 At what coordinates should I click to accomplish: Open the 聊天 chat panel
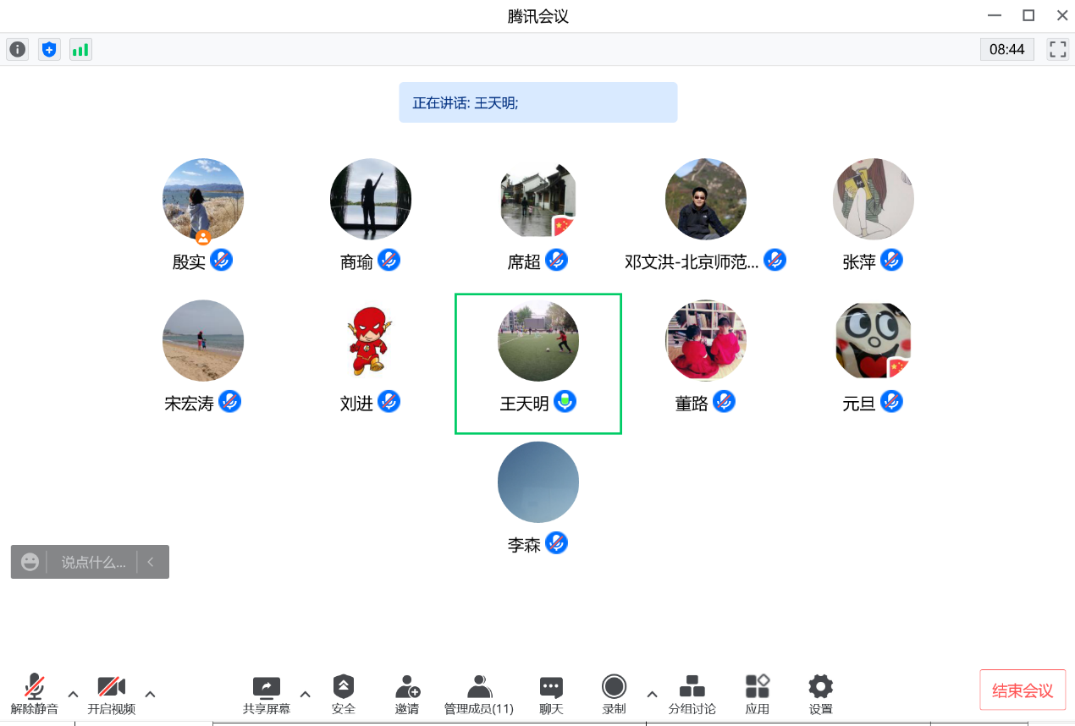551,694
